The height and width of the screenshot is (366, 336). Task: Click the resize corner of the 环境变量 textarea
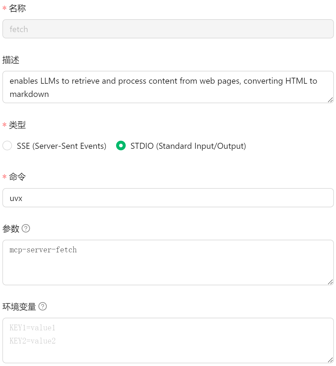click(x=330, y=360)
